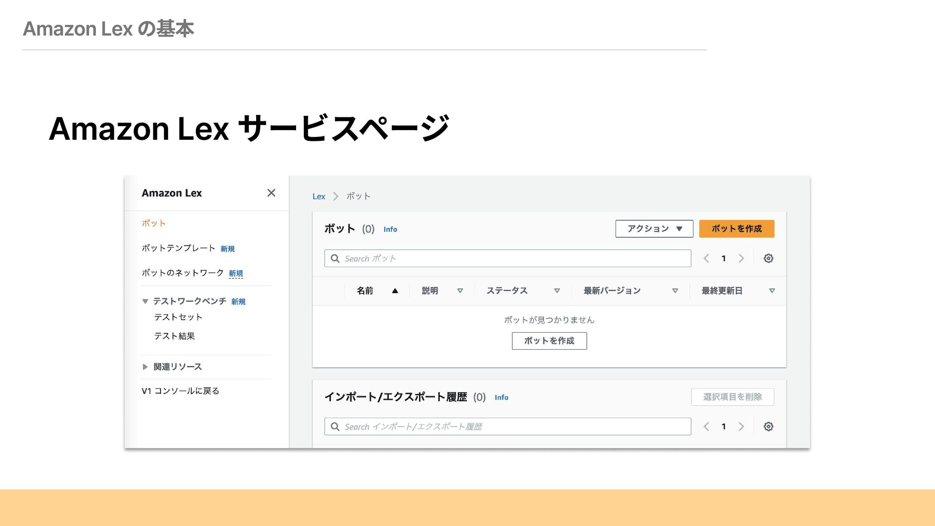Click disabled 選択項目を削除 button
This screenshot has height=526, width=935.
click(x=732, y=397)
